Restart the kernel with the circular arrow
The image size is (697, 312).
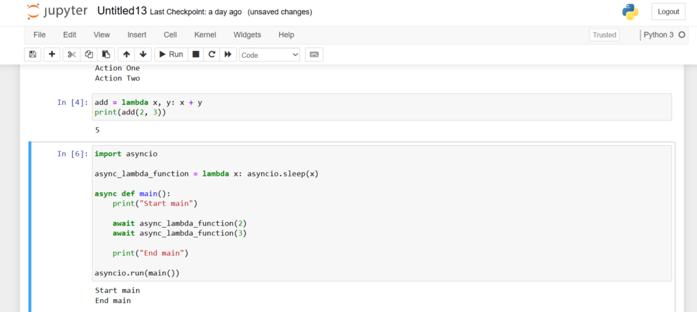(x=212, y=54)
